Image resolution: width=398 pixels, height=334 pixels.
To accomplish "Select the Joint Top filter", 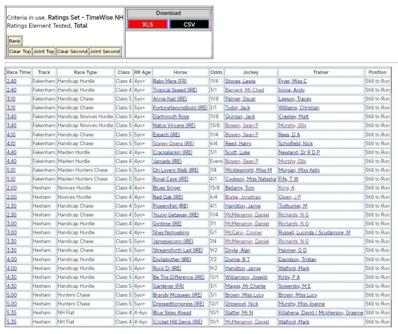I will click(44, 51).
